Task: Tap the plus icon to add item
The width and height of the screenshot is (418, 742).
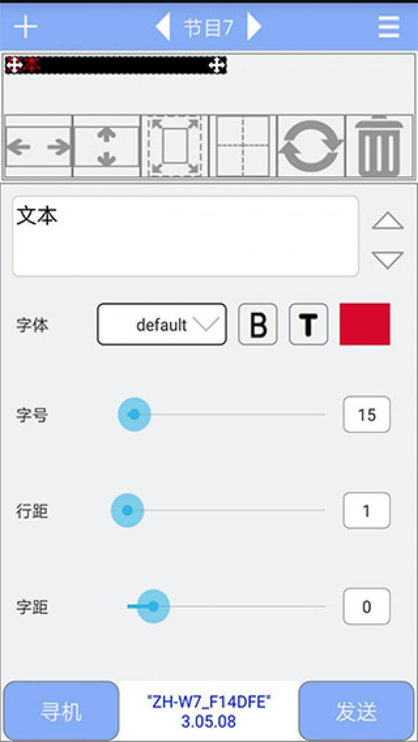Action: coord(26,27)
